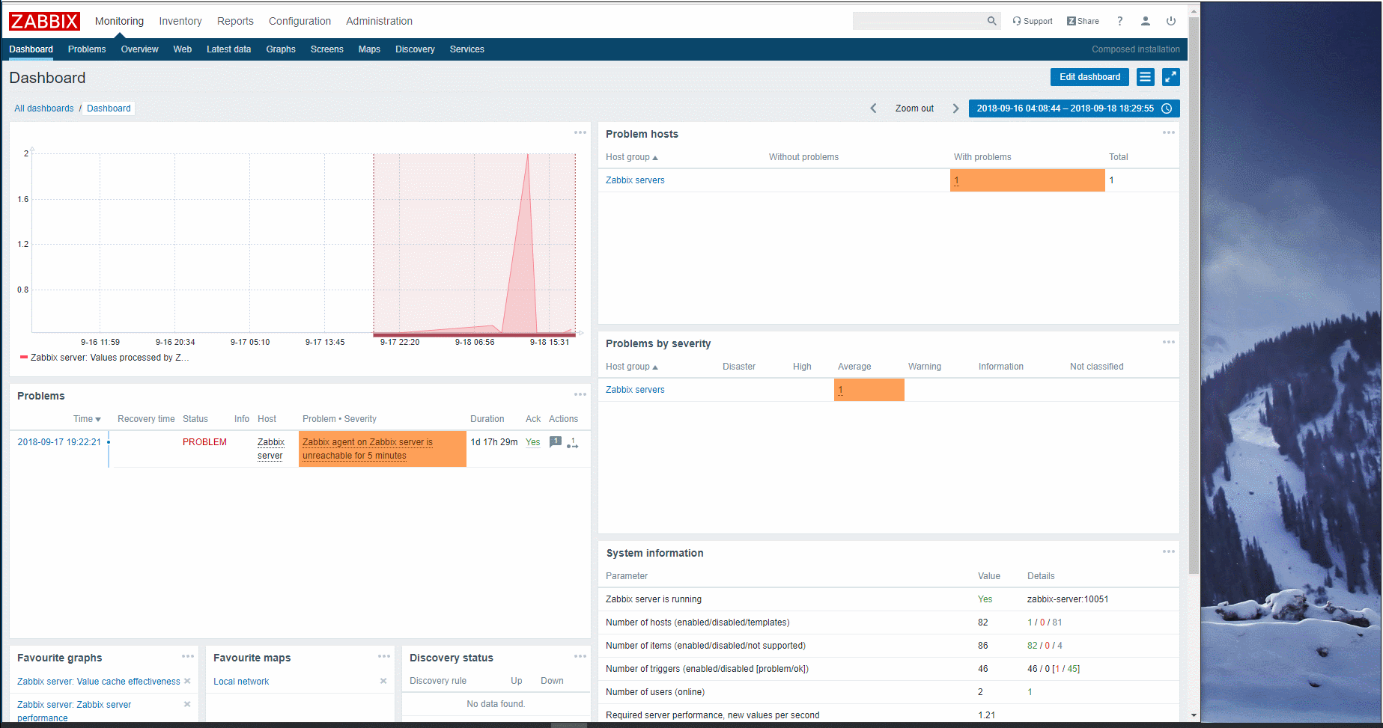1383x728 pixels.
Task: Open the help question mark icon
Action: pyautogui.click(x=1120, y=21)
